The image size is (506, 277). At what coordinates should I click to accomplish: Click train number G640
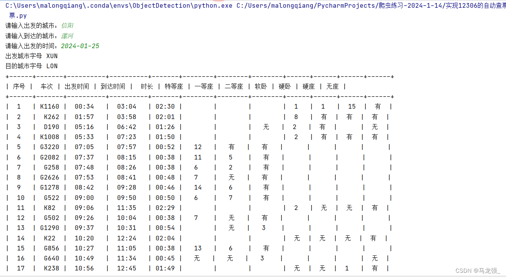52,258
